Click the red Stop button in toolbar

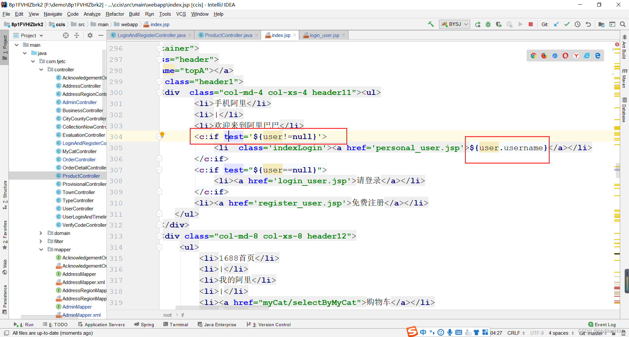[531, 24]
